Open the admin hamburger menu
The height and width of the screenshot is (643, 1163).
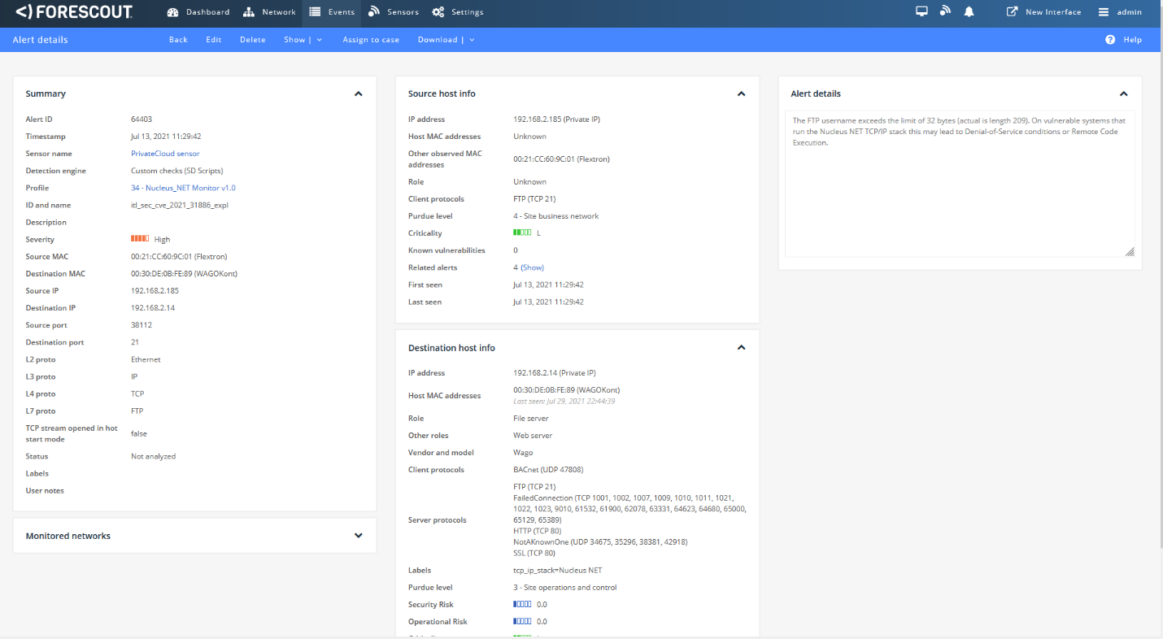click(x=1104, y=12)
